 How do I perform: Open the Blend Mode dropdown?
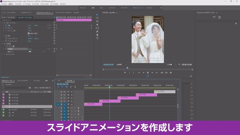click(x=37, y=51)
